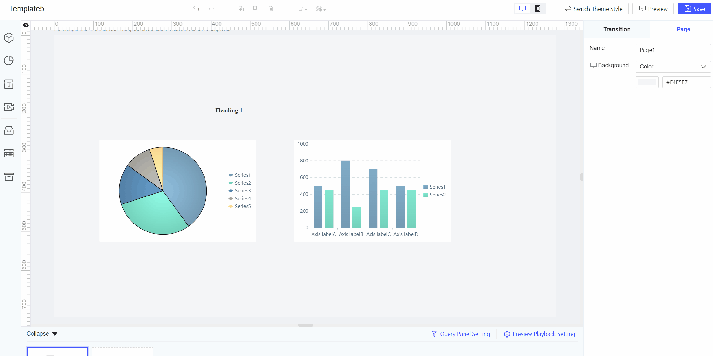Click the copy component icon in toolbar
The image size is (713, 356).
[x=241, y=9]
